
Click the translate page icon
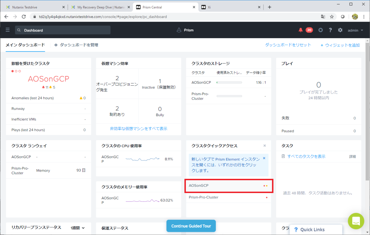tap(323, 17)
